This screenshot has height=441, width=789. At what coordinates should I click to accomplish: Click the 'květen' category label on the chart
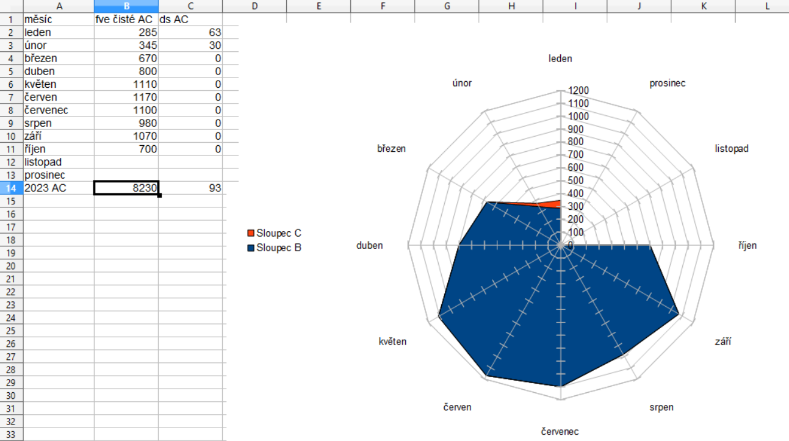[x=392, y=341]
